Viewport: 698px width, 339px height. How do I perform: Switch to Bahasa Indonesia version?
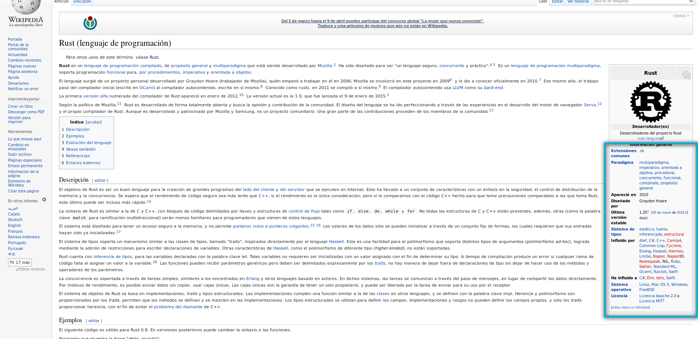point(24,237)
